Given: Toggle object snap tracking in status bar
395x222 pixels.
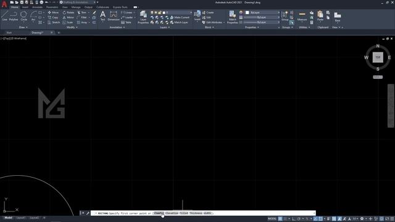Looking at the screenshot, I should point(315,219).
